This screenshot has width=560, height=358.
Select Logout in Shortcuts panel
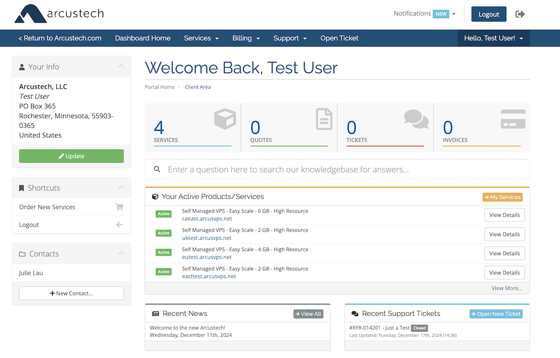pos(72,225)
